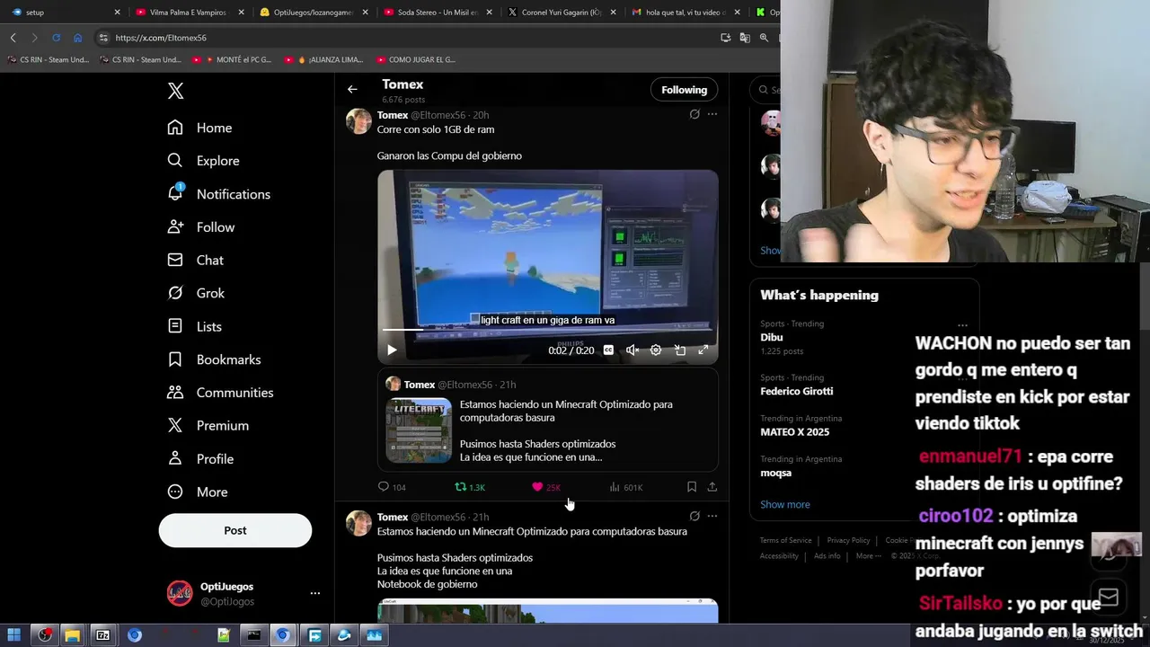Click the X logo in the sidebar
The height and width of the screenshot is (647, 1150).
click(176, 91)
